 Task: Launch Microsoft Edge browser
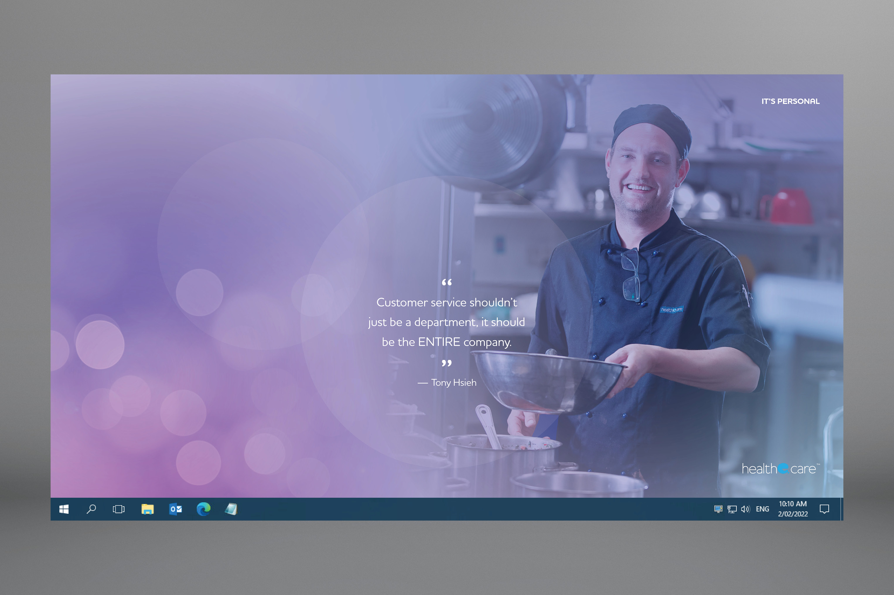(x=204, y=509)
